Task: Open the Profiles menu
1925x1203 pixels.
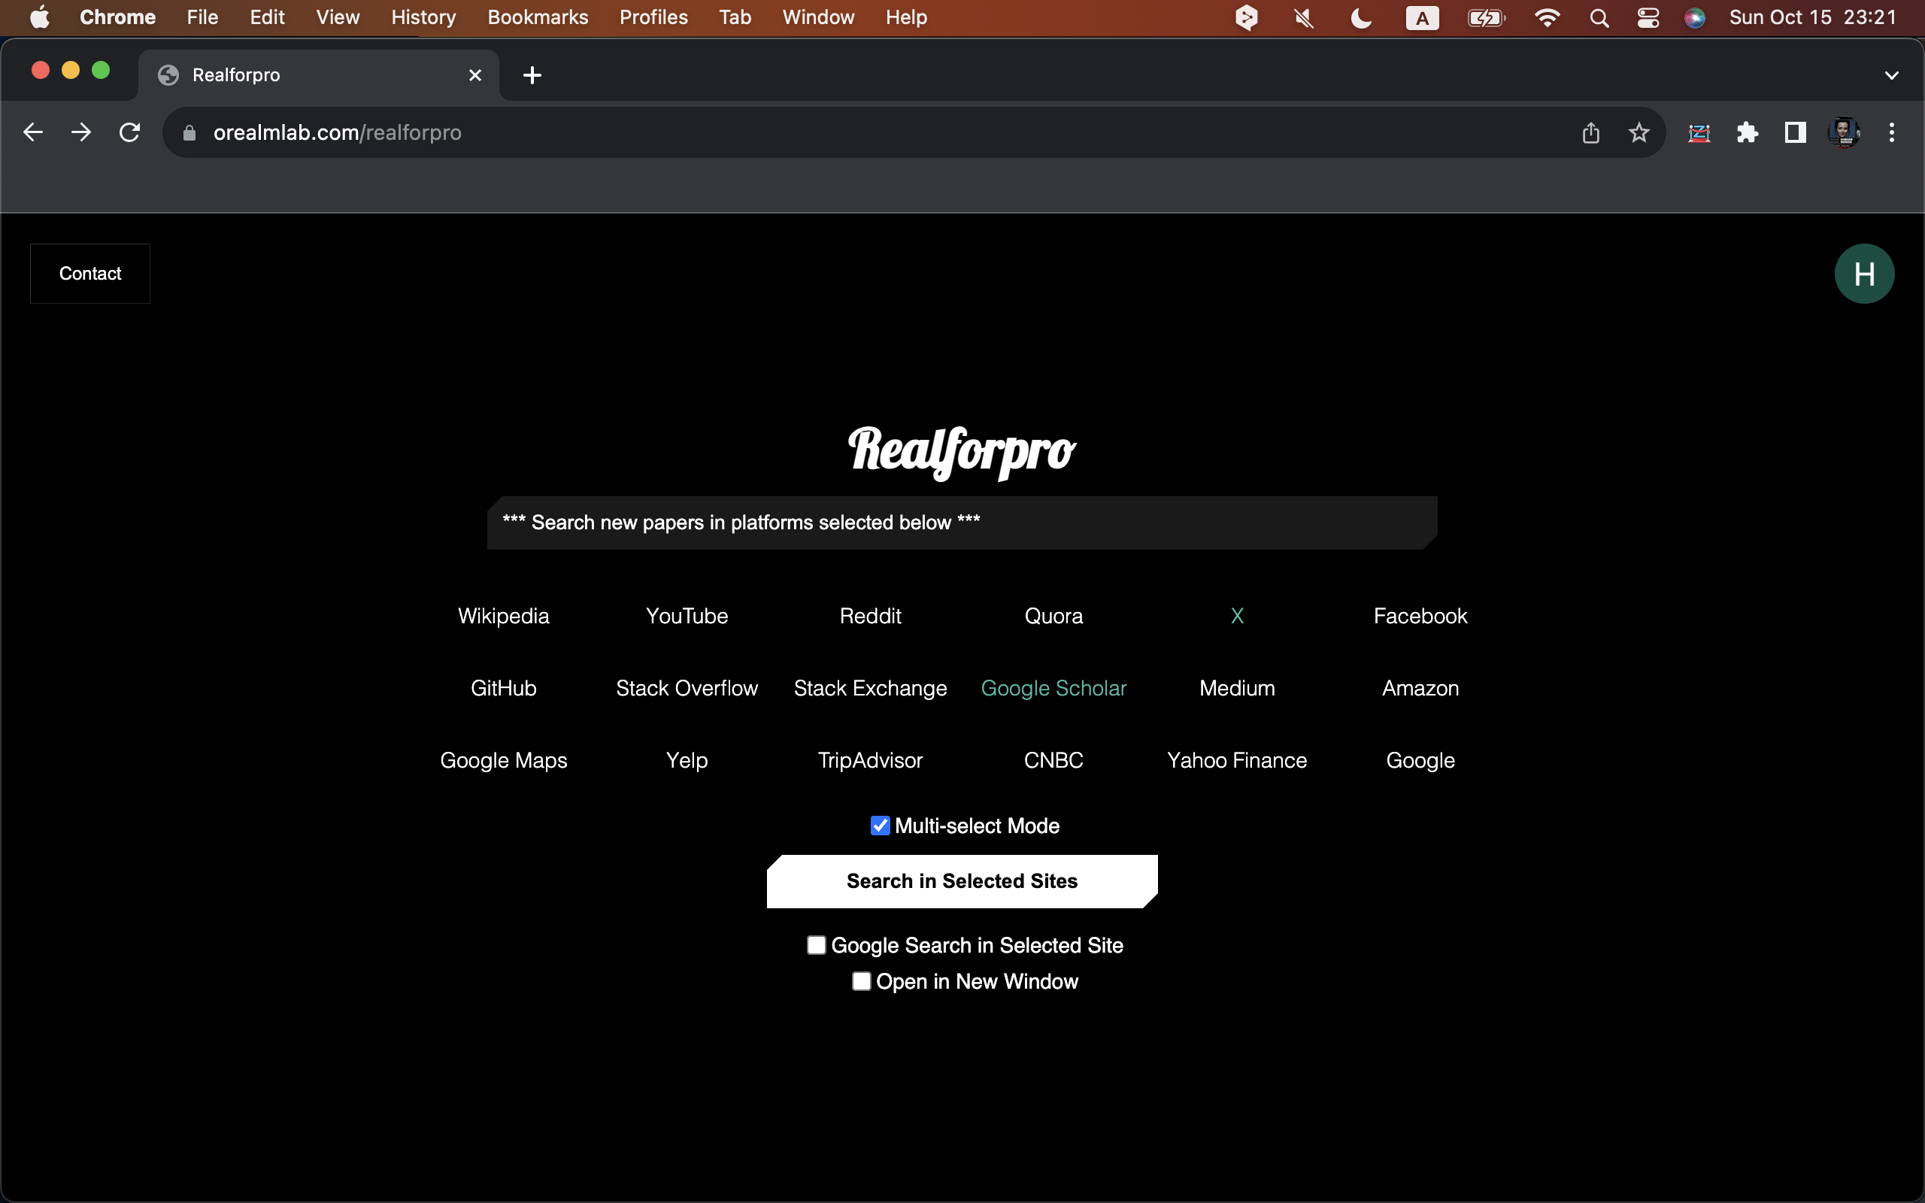Action: [653, 17]
